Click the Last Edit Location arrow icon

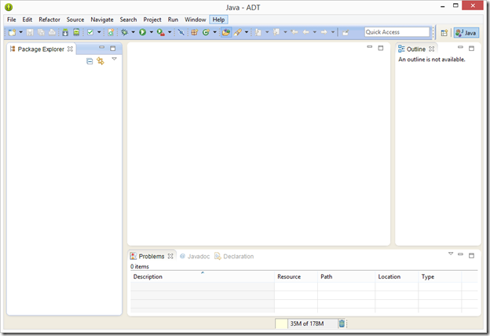(294, 32)
